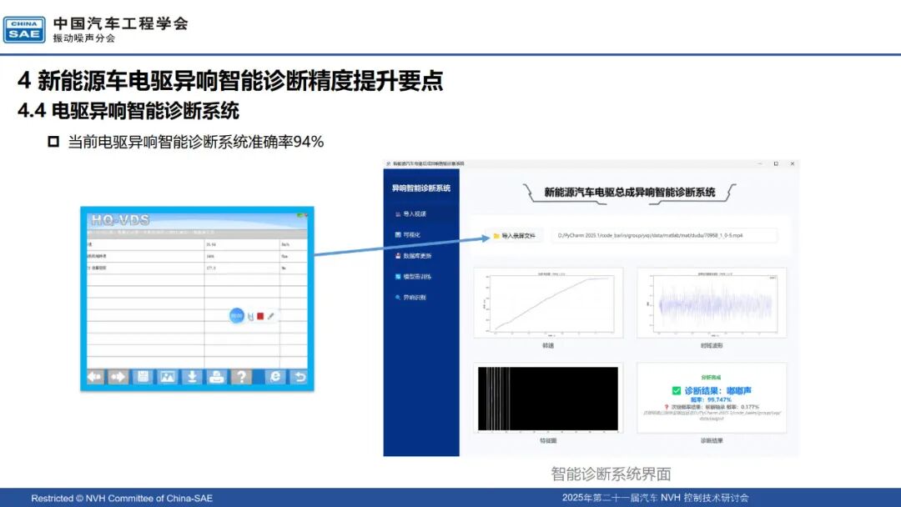Click the return arrow icon in HQ-VDS
901x507 pixels.
click(299, 377)
